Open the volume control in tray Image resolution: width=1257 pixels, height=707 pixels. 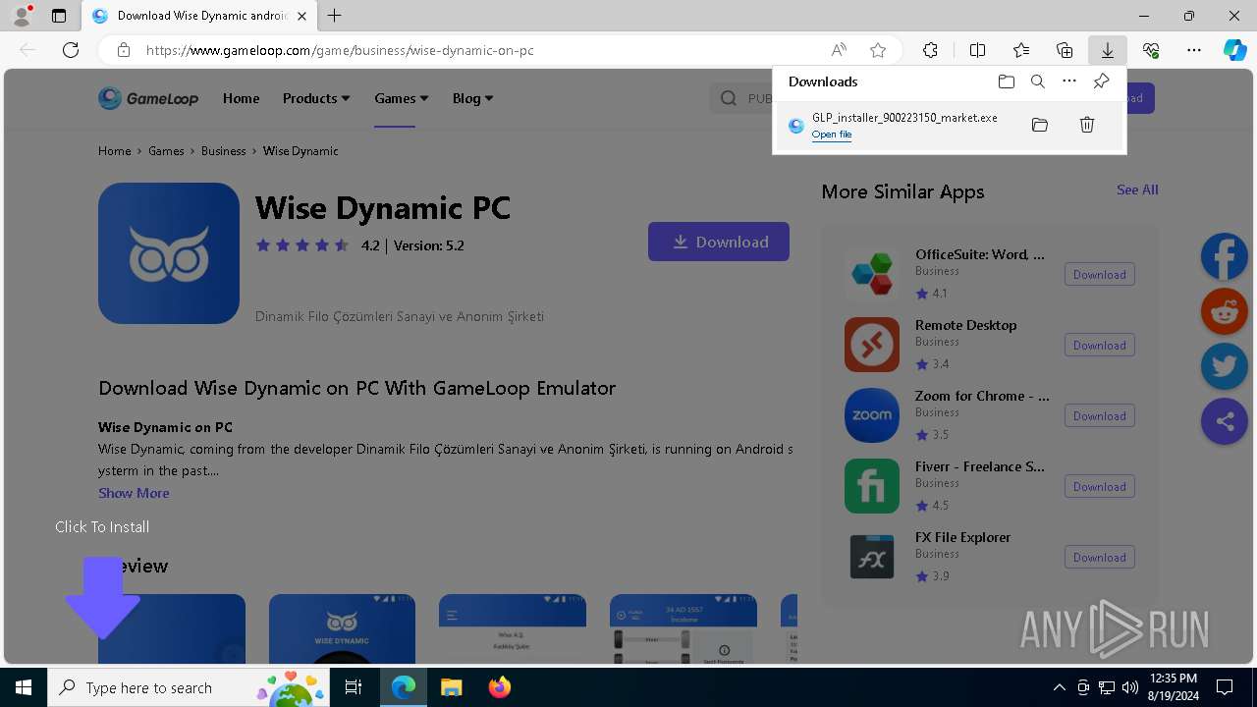[1130, 687]
